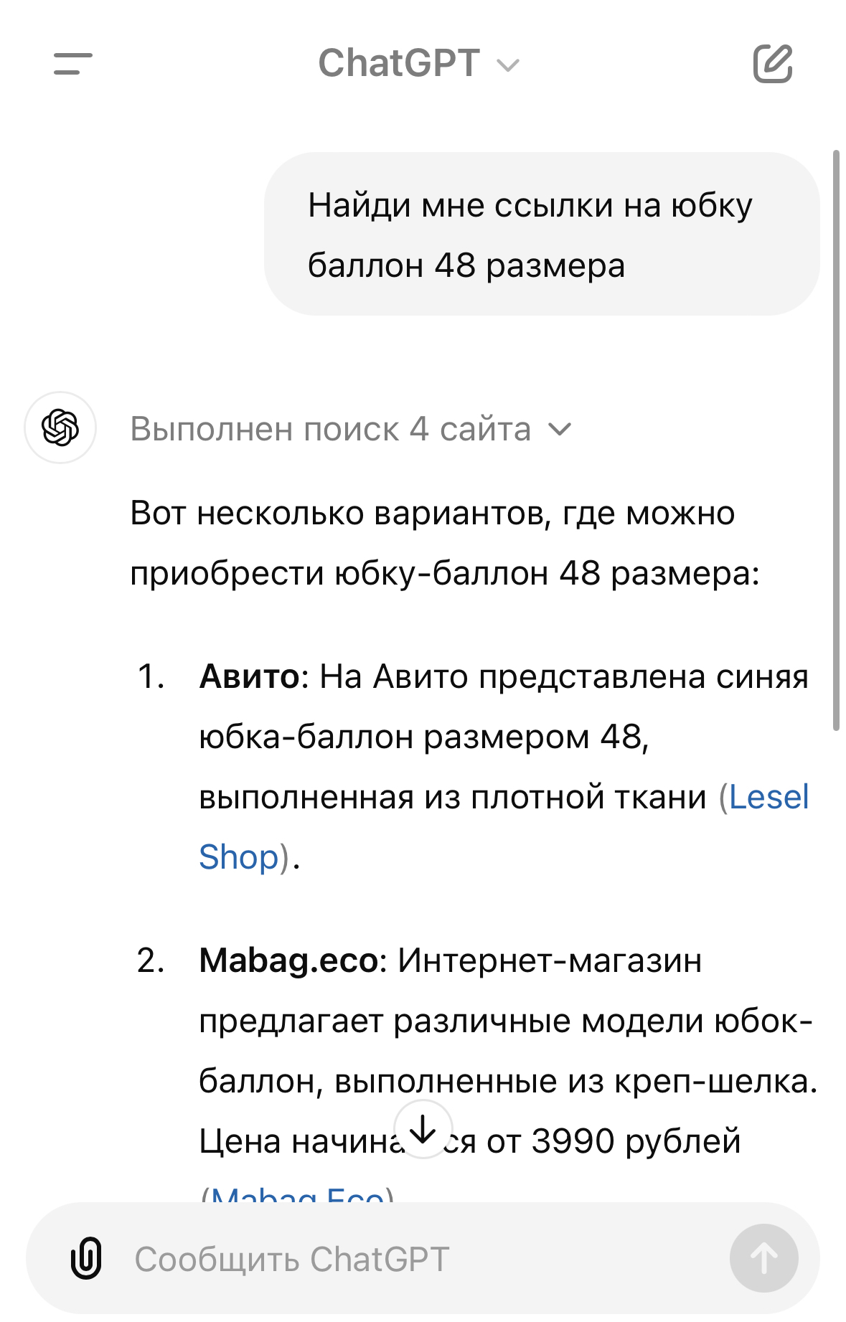Follow the 'Shop' link text in item one
This screenshot has height=1322, width=846.
click(x=239, y=857)
